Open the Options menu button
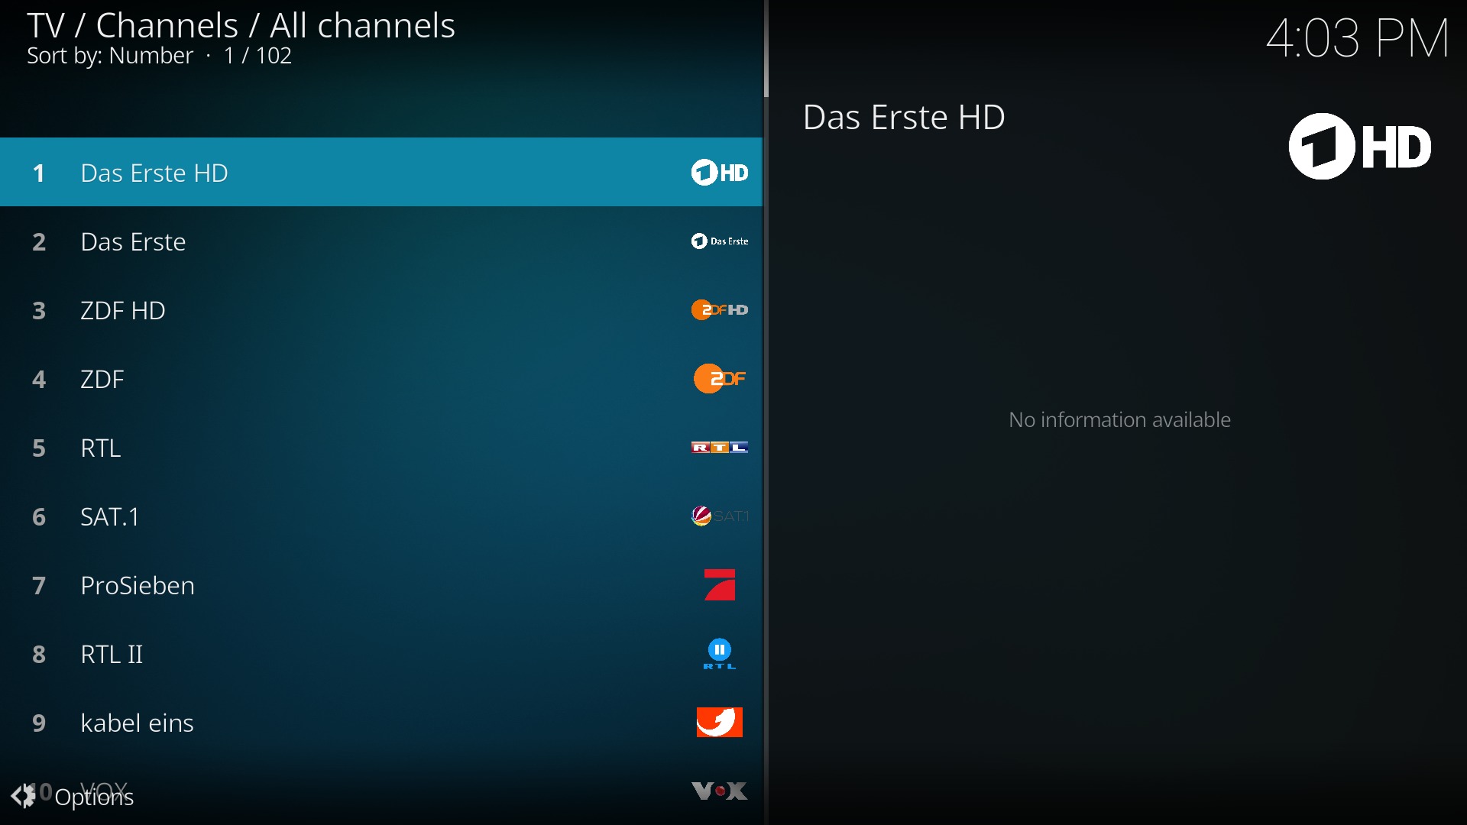Viewport: 1467px width, 825px height. [94, 797]
